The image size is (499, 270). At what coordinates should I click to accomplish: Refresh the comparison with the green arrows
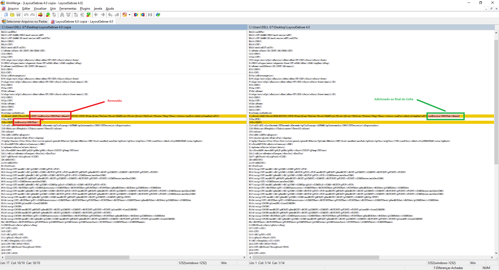pyautogui.click(x=158, y=15)
